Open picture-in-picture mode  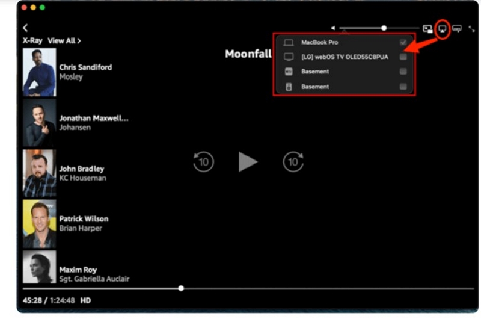[x=427, y=29]
